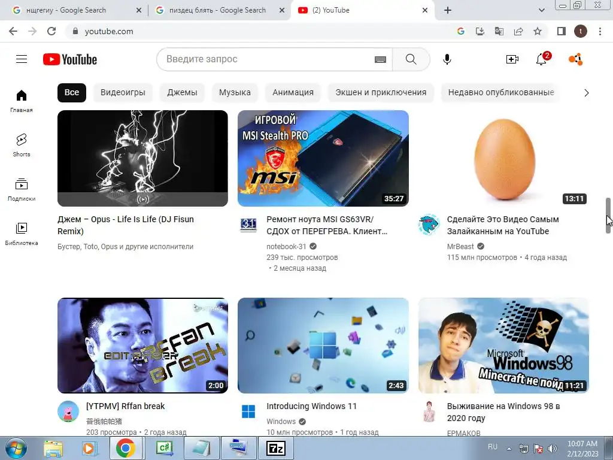Select the Все filter chip
Image resolution: width=613 pixels, height=460 pixels.
coord(72,92)
